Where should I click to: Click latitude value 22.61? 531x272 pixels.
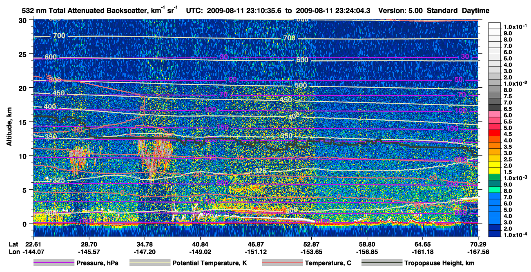coord(33,244)
